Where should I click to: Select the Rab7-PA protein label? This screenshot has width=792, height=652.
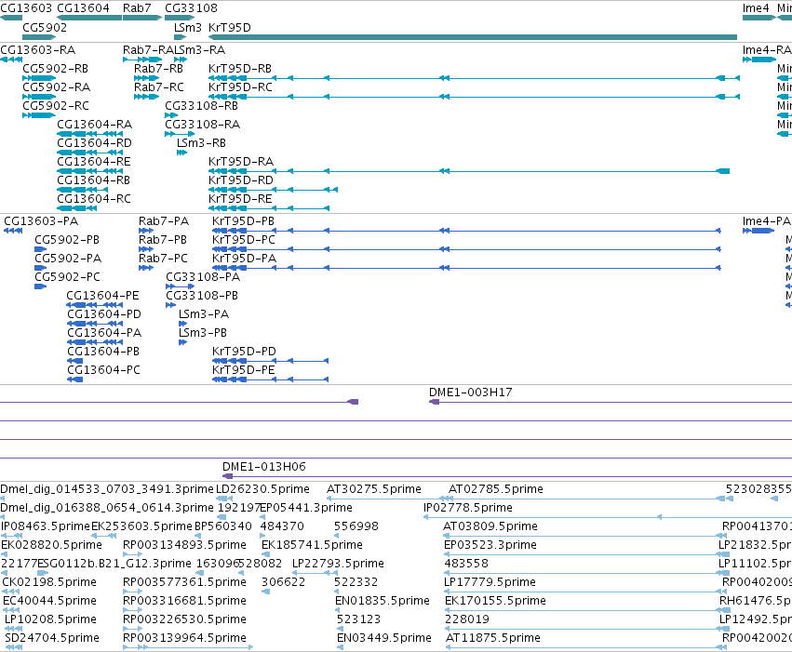pyautogui.click(x=164, y=221)
